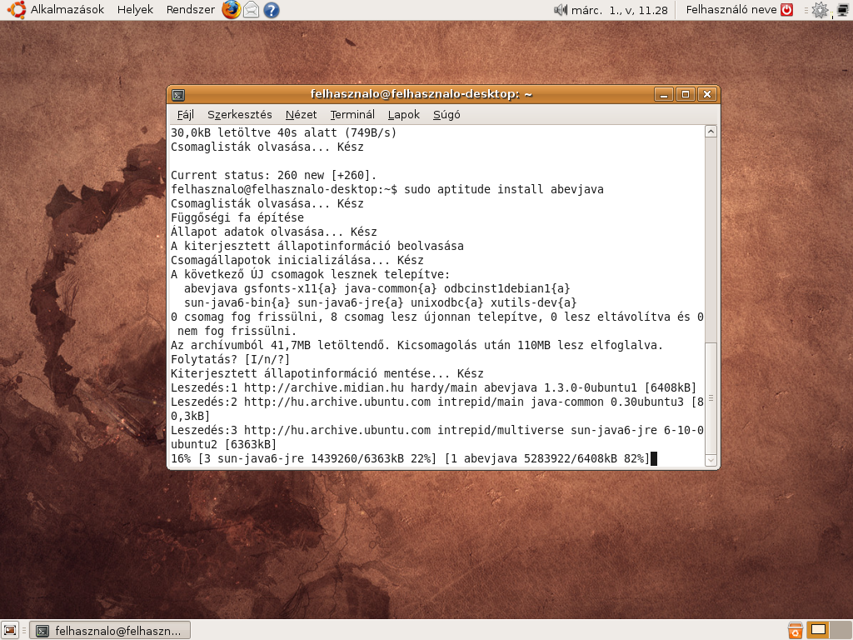Screen dimensions: 853x640
Task: Click the felhasznalo@felhaszn... taskbar button
Action: tap(111, 631)
